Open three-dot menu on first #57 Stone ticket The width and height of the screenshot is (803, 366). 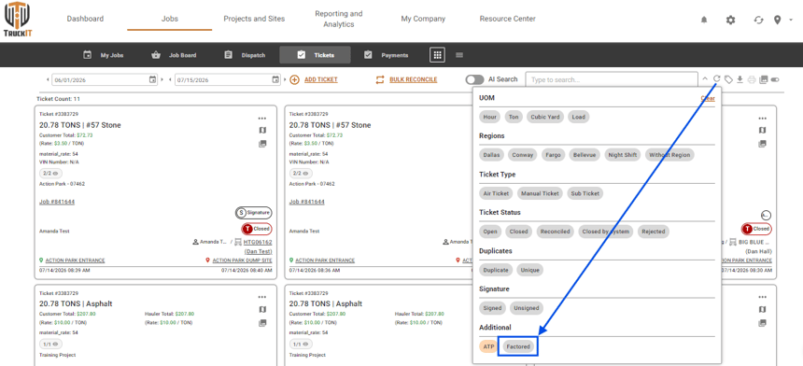pos(262,119)
